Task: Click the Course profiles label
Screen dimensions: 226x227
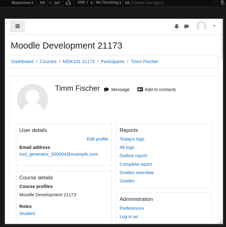Action: (36, 186)
